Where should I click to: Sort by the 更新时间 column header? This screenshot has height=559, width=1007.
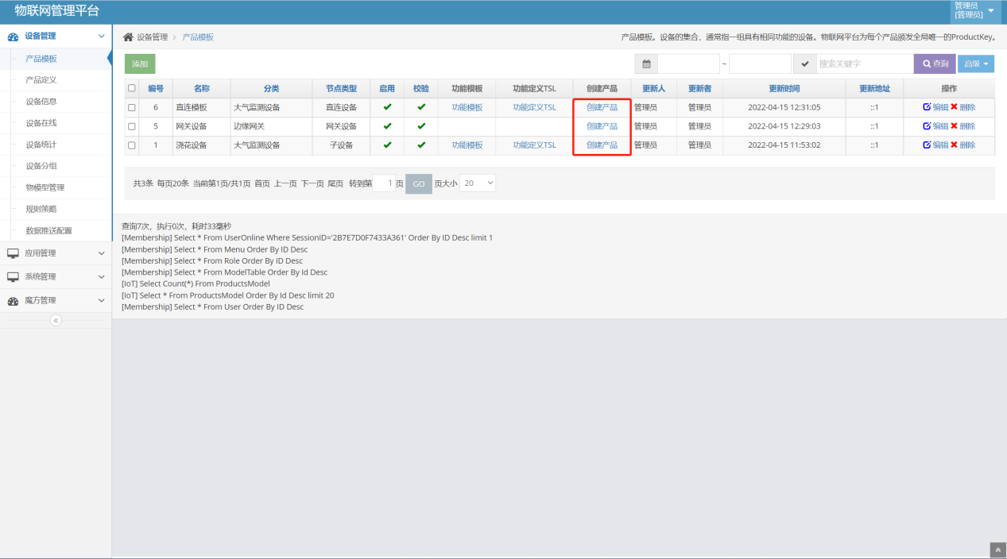tap(784, 88)
